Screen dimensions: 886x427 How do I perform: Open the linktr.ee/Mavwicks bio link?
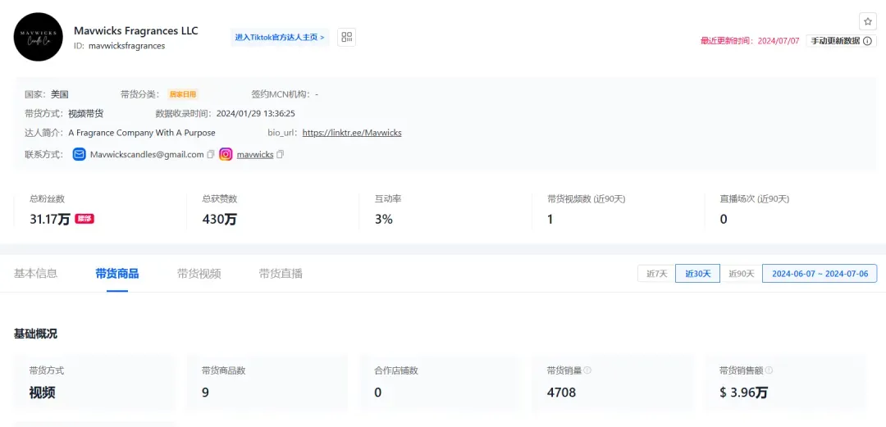coord(352,133)
